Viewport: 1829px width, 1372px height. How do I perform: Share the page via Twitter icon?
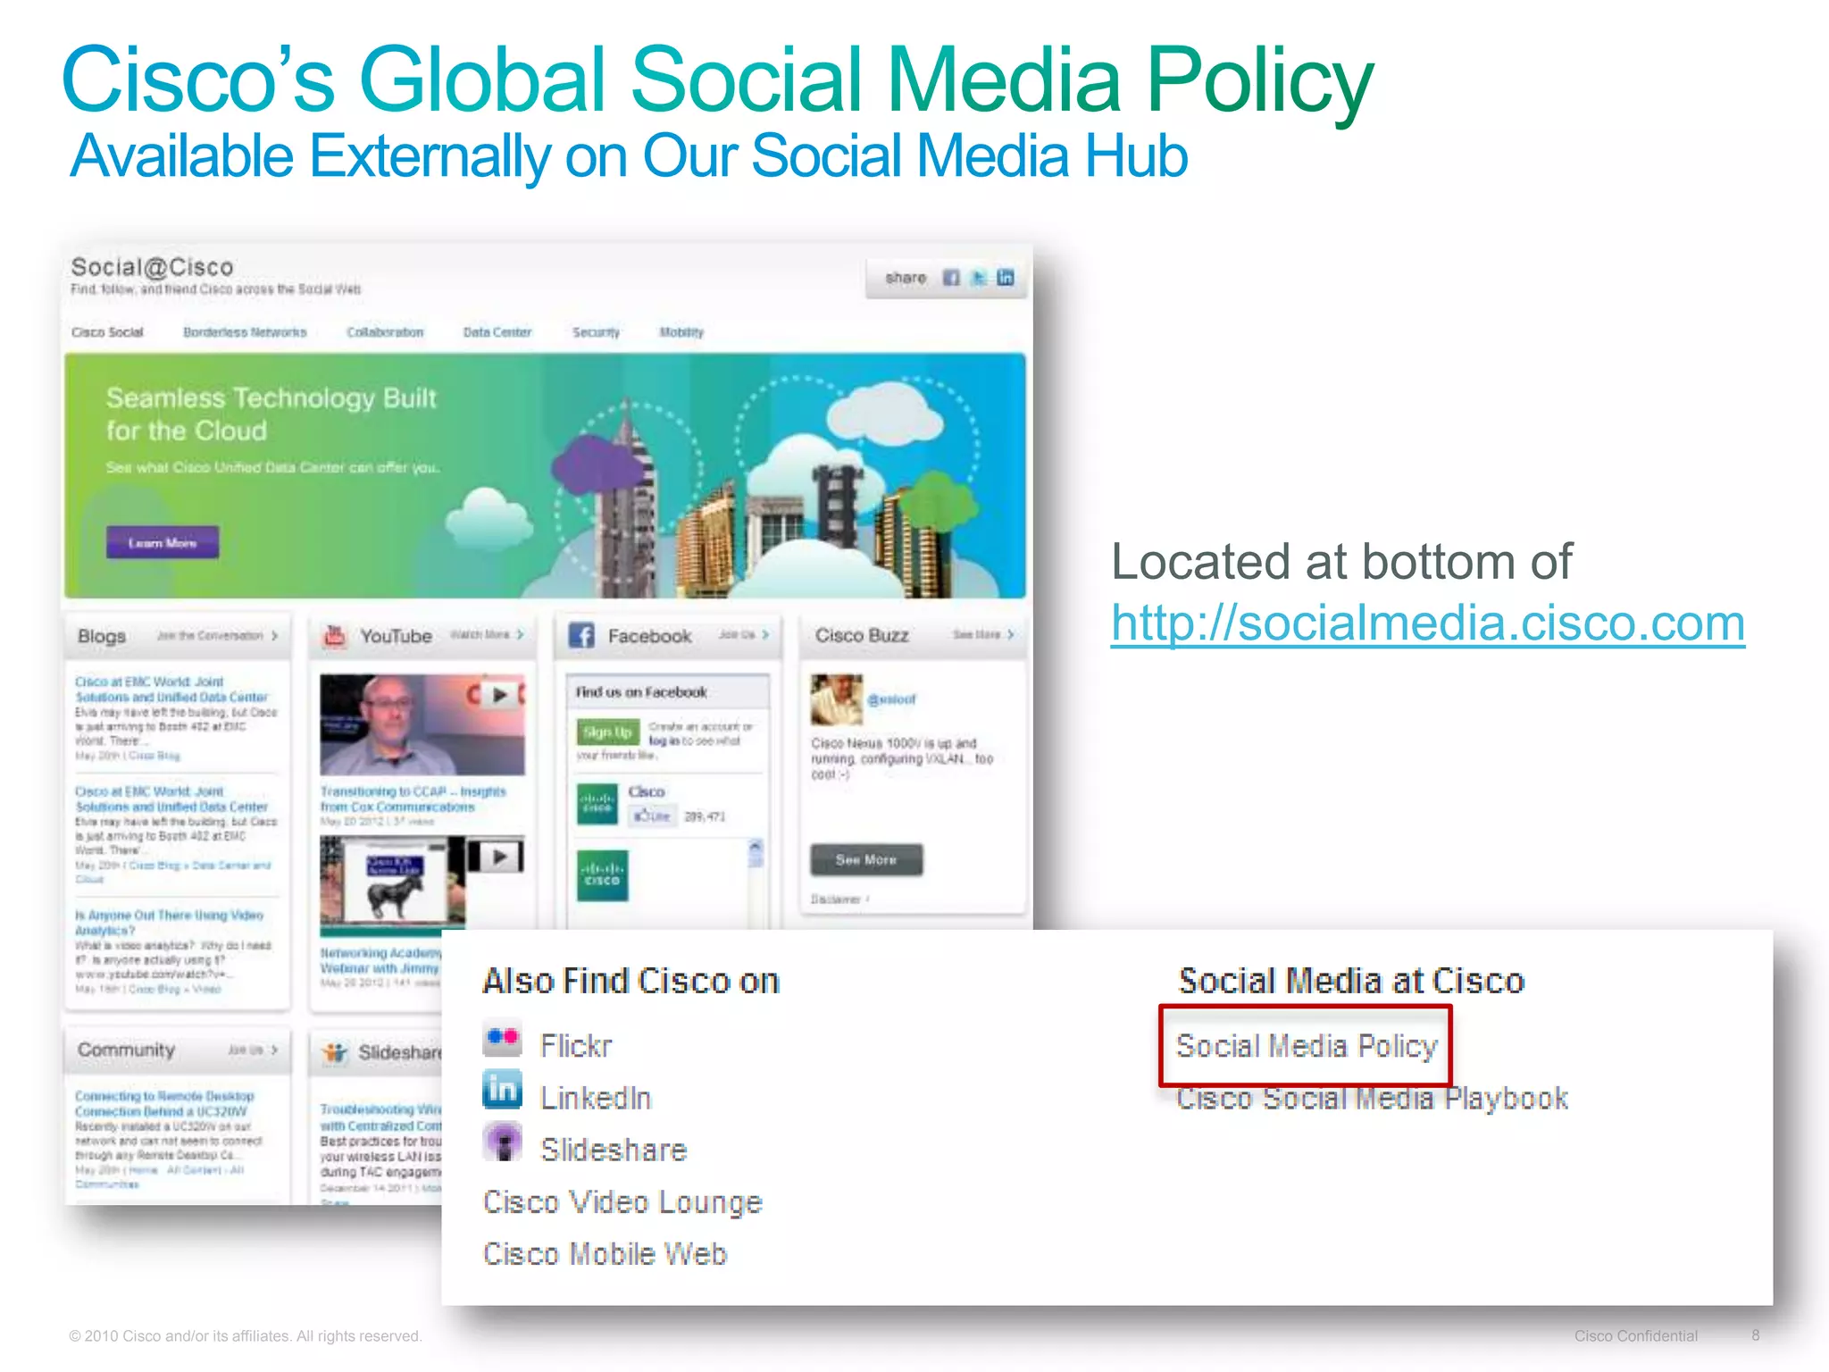tap(979, 278)
